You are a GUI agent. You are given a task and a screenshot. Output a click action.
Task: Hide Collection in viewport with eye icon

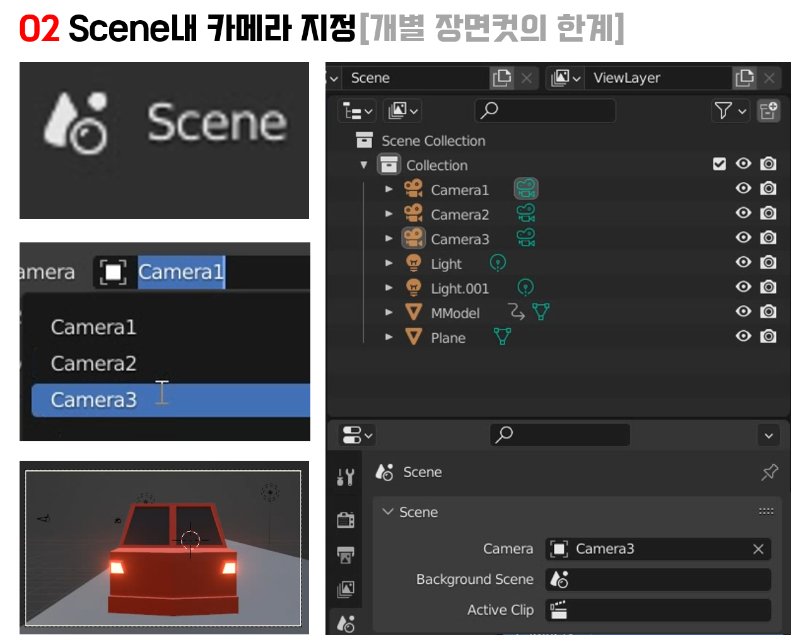coord(744,163)
